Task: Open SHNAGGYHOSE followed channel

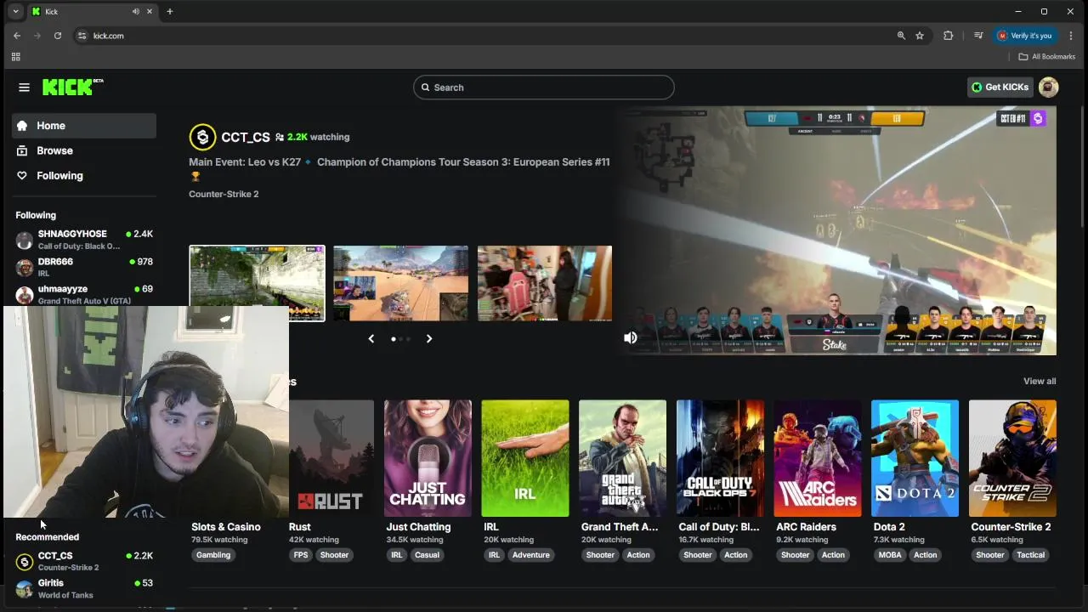Action: click(x=84, y=240)
